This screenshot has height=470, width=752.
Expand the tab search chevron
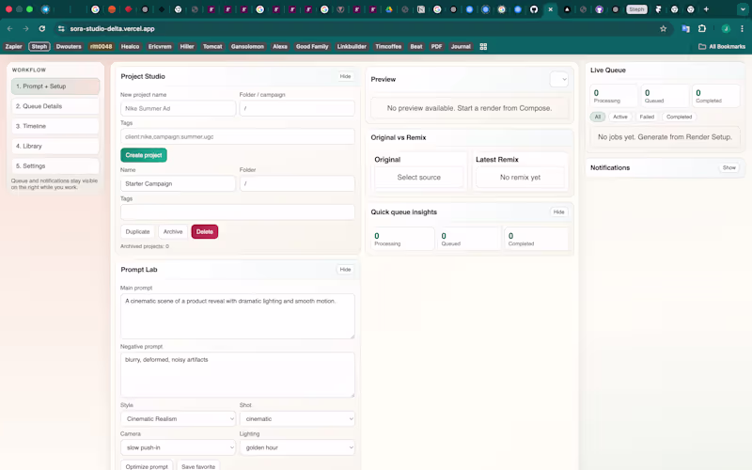[743, 9]
